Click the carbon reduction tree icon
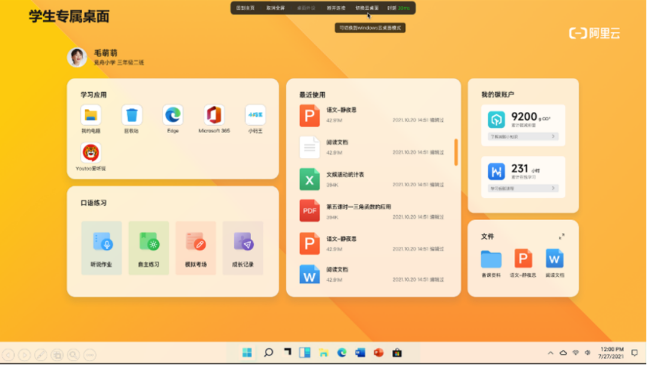This screenshot has width=647, height=365. tap(497, 119)
